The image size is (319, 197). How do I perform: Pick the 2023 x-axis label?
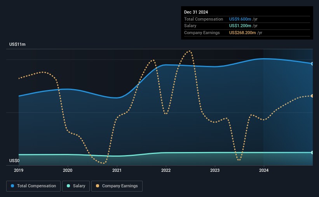point(215,170)
